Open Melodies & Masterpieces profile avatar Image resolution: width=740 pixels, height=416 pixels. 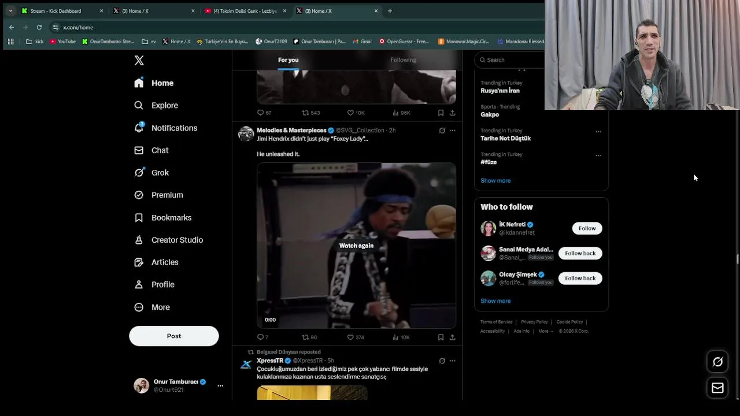tap(246, 133)
